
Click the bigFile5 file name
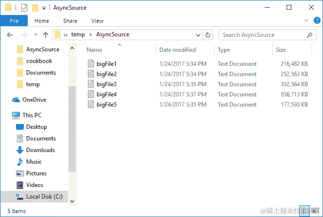coord(106,105)
